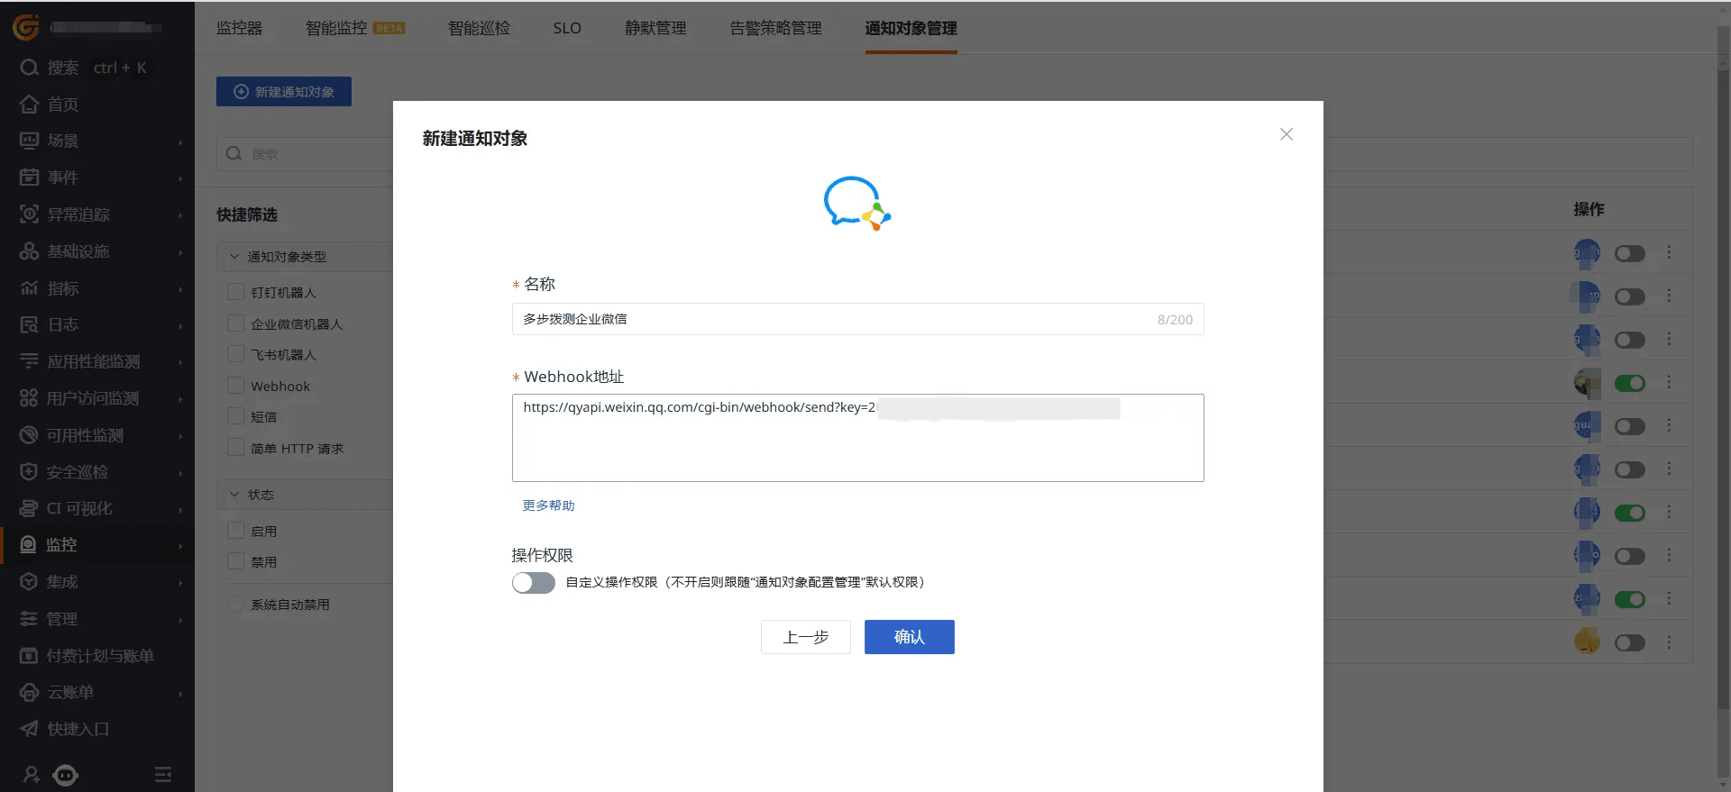
Task: Switch to the 静默管理 tab
Action: point(655,28)
